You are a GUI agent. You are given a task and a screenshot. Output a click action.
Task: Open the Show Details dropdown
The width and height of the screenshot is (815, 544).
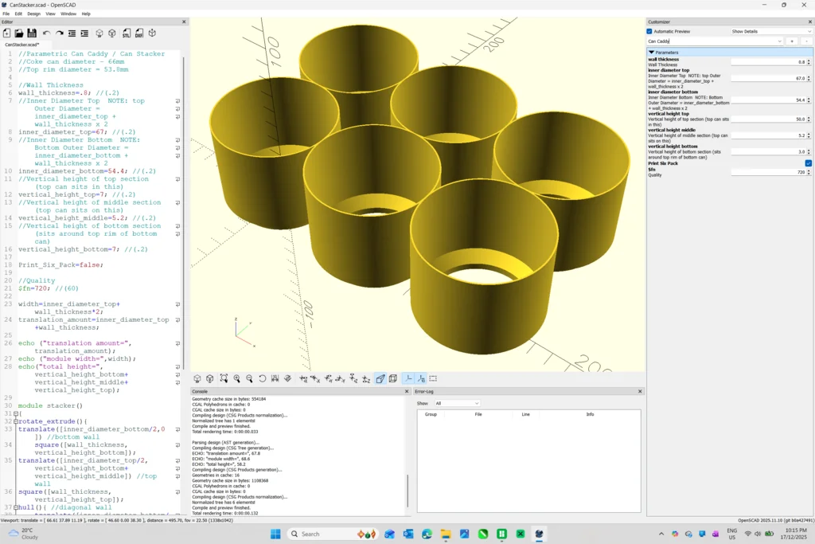[770, 32]
